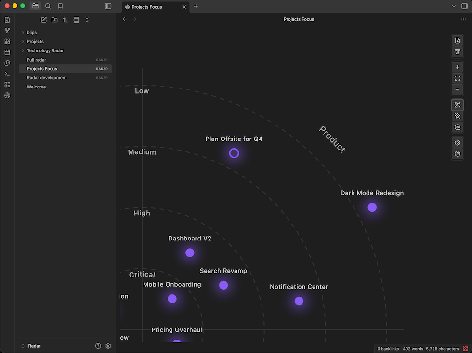The image size is (472, 353).
Task: Navigate forward with the right arrow
Action: [x=134, y=19]
